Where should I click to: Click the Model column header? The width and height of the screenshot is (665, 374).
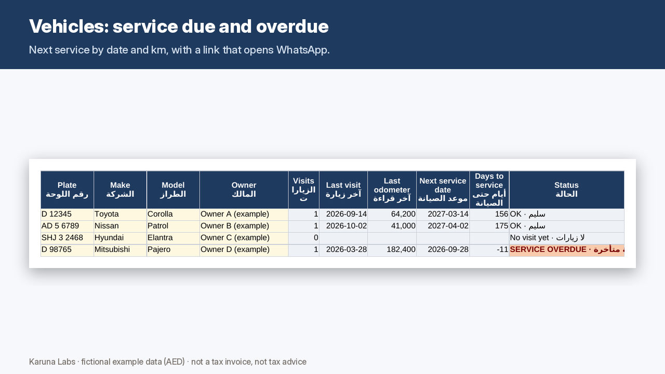(x=173, y=190)
